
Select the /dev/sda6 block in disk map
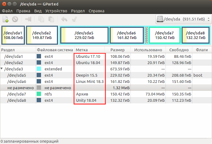(x=127, y=35)
